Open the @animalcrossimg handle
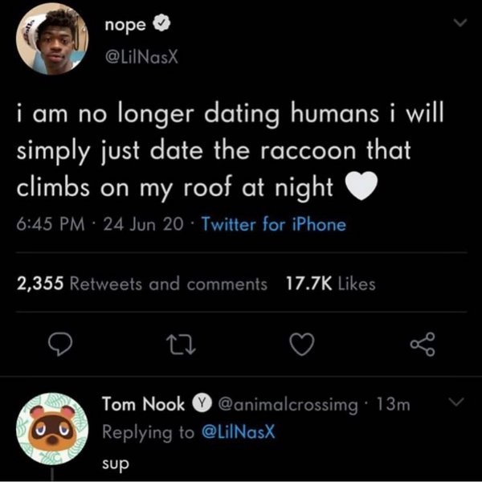 pos(288,404)
